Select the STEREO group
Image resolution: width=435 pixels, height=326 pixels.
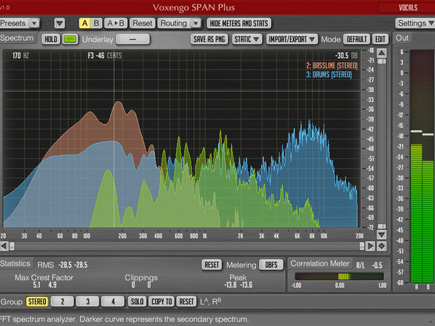coord(37,301)
